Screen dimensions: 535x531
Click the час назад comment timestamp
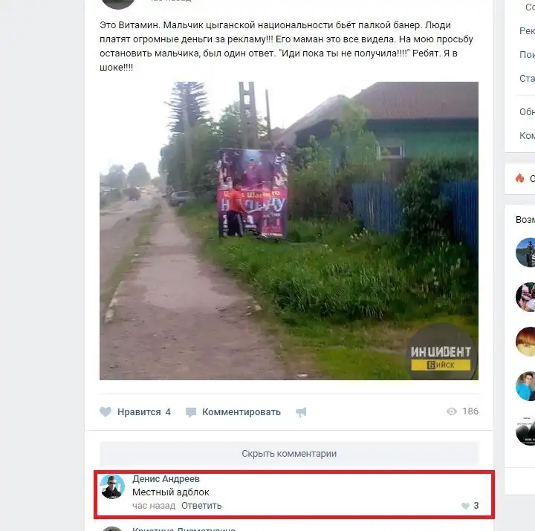154,506
